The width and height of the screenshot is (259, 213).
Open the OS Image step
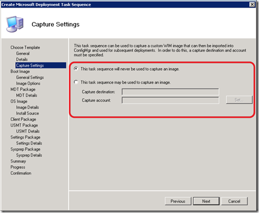tap(19, 101)
